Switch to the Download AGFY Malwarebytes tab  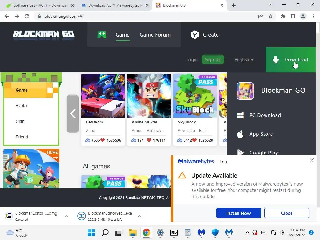pos(115,5)
